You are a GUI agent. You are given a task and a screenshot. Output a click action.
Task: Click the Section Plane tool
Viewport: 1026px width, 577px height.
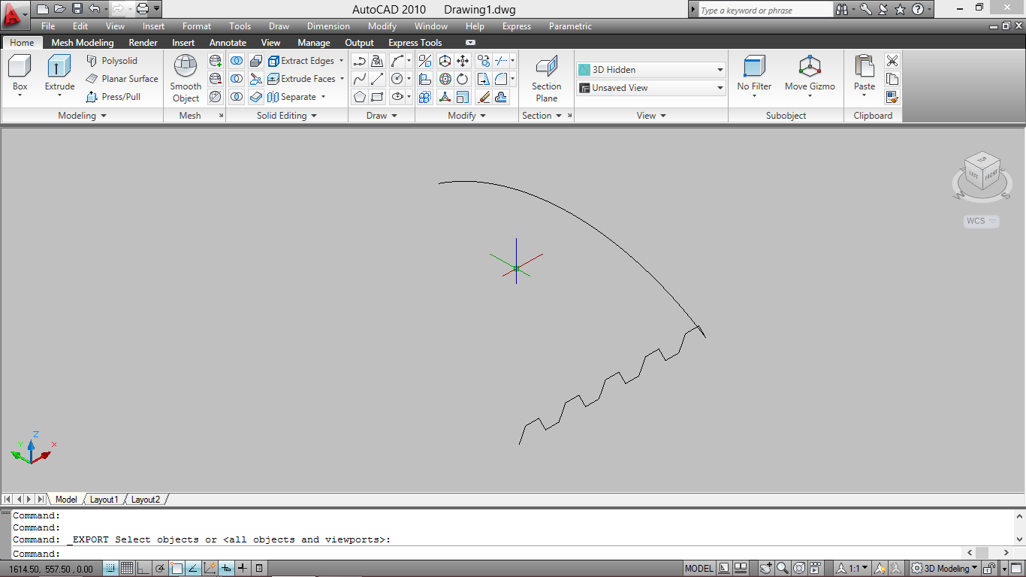click(547, 78)
